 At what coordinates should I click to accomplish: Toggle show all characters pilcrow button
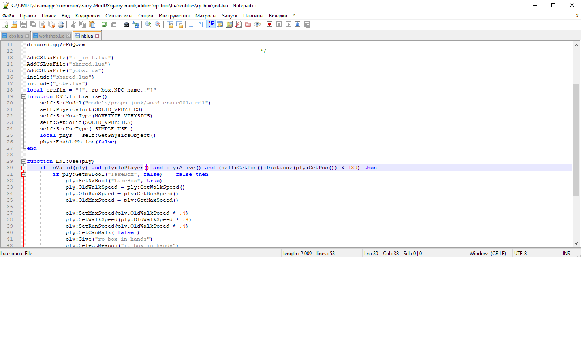[x=201, y=24]
